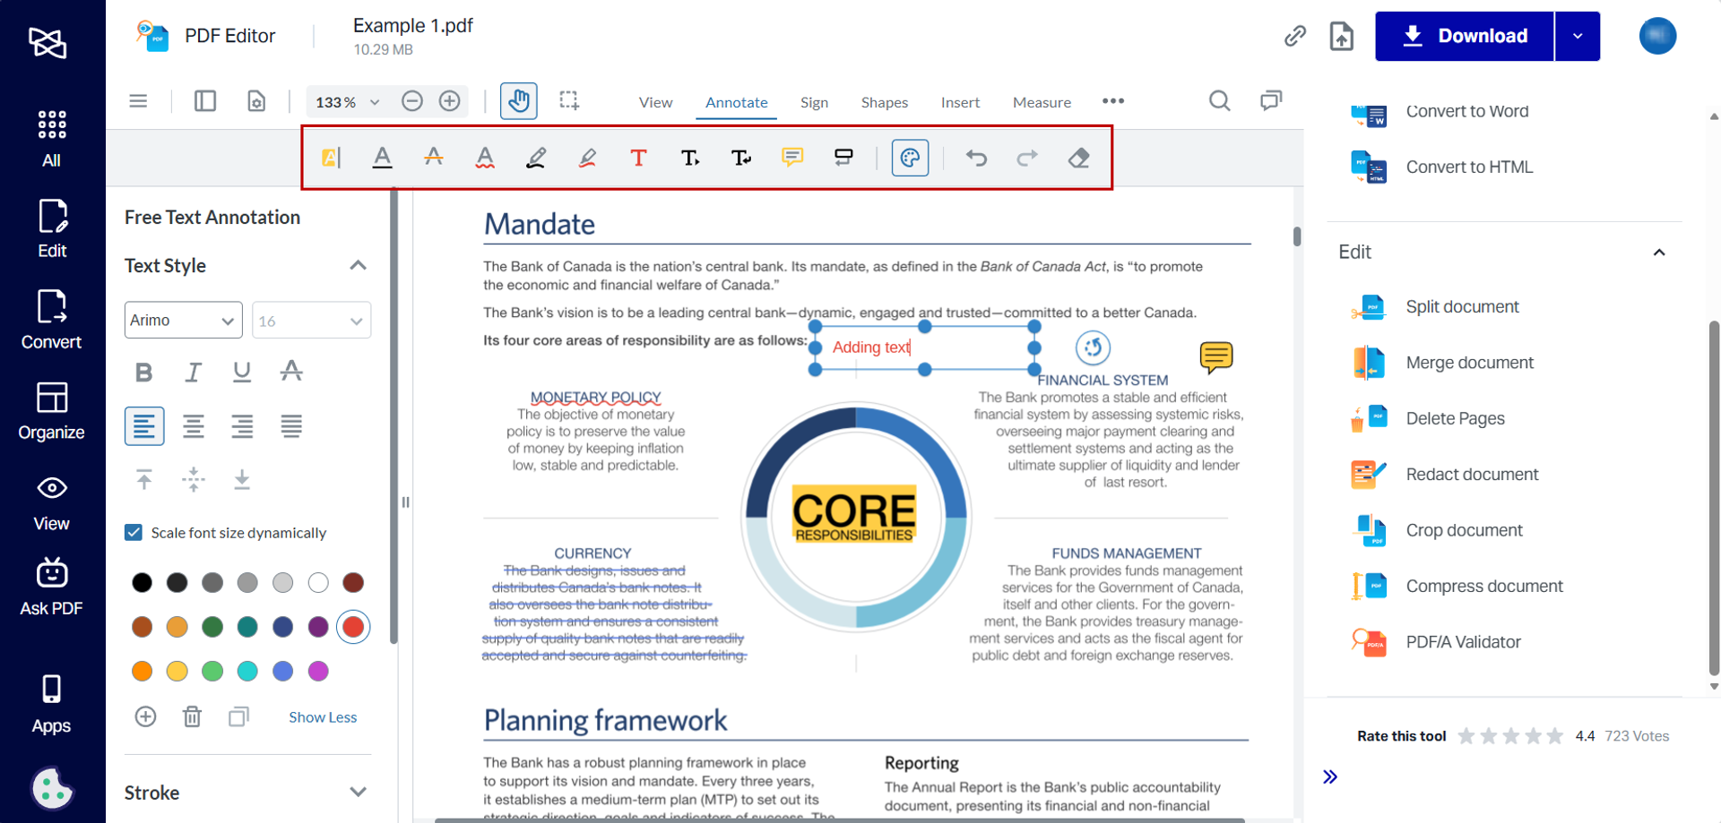Screen dimensions: 1721x823
Task: Open the 133% zoom level dropdown
Action: pos(347,102)
